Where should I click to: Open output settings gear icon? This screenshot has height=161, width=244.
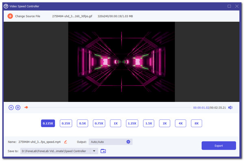click(128, 142)
